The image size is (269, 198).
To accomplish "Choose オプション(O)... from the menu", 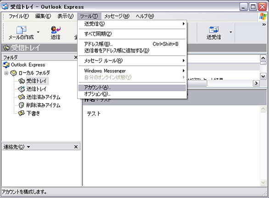I will 132,94.
